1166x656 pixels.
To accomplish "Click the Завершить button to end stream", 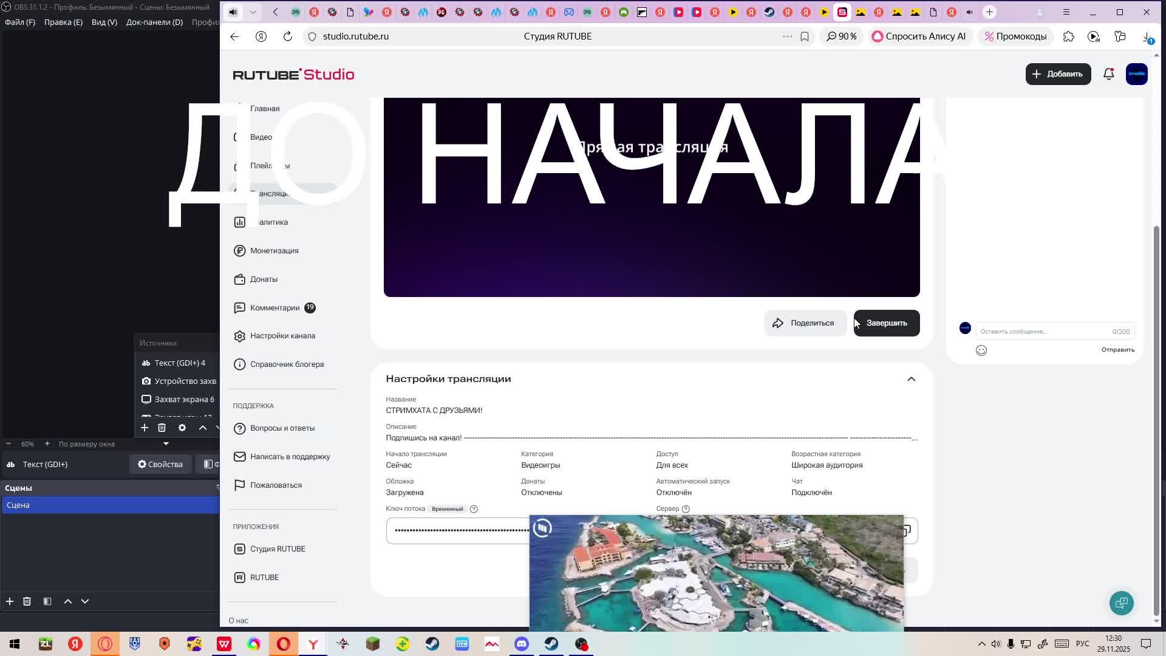I will point(886,323).
